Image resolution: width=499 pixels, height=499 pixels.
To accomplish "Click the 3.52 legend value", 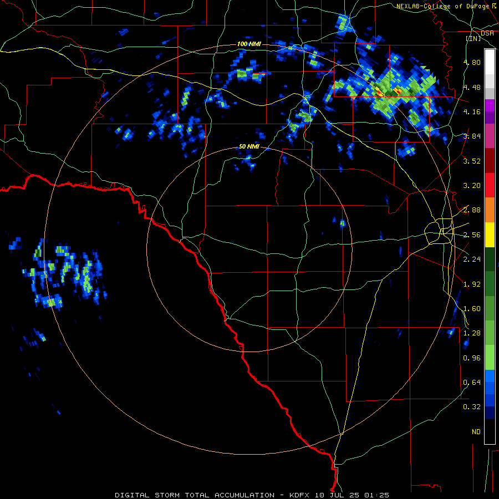I will [472, 161].
